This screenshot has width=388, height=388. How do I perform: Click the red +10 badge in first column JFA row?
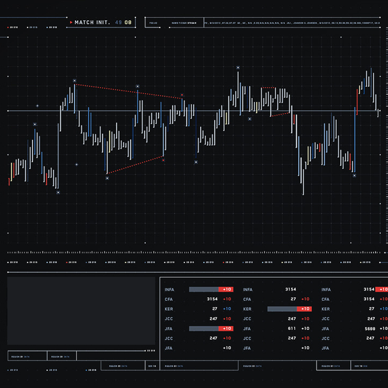[x=226, y=328]
